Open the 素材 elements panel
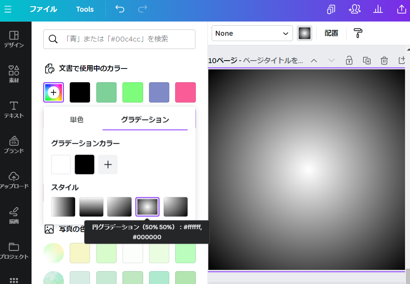 (x=14, y=74)
